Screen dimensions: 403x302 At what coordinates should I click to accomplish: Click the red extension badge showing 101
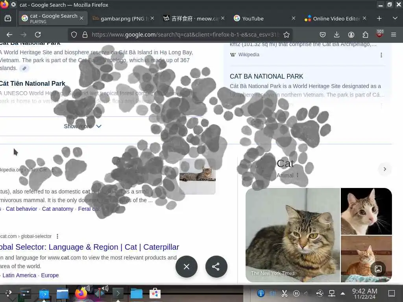(x=380, y=34)
